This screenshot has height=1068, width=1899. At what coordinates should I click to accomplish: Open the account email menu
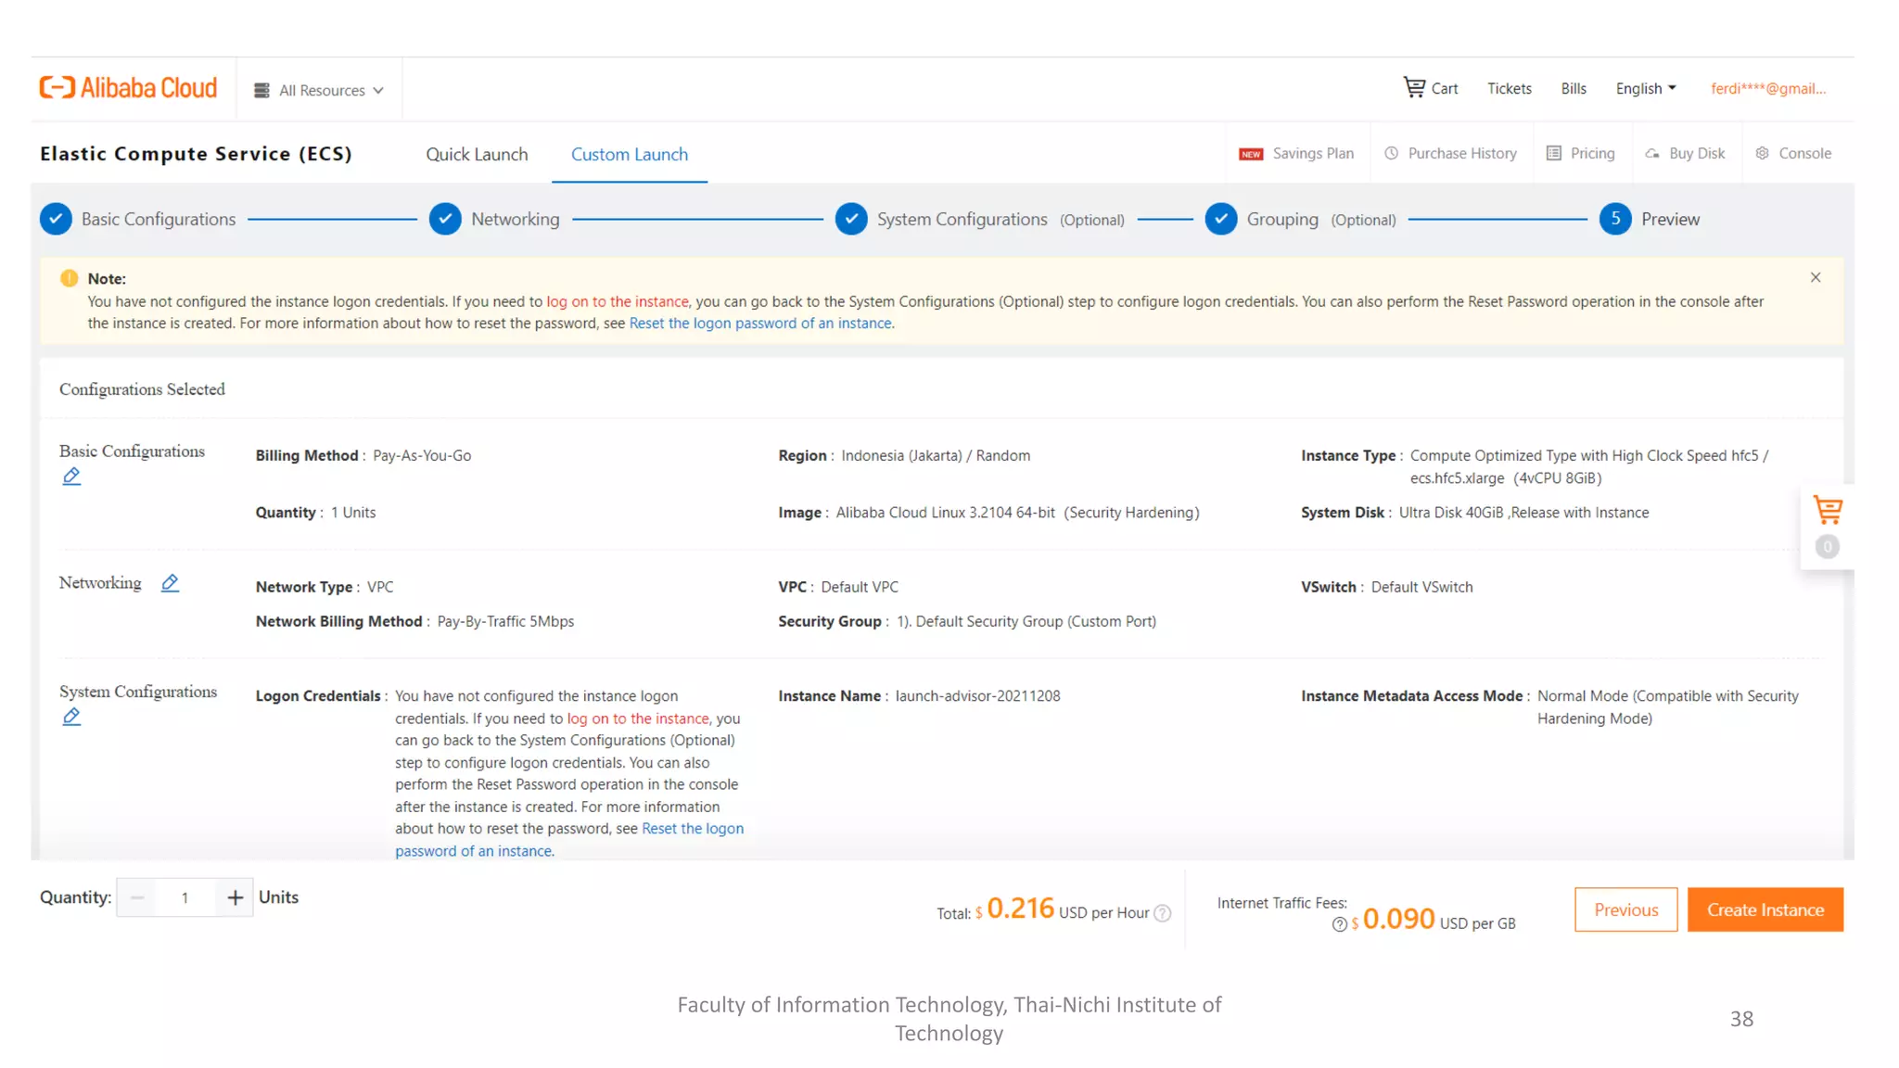tap(1767, 89)
